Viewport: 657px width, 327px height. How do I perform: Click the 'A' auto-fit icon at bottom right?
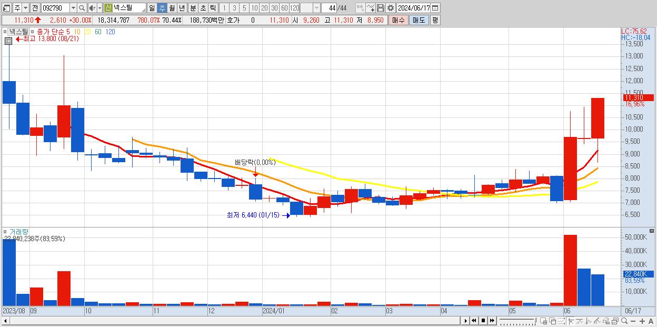click(x=651, y=321)
